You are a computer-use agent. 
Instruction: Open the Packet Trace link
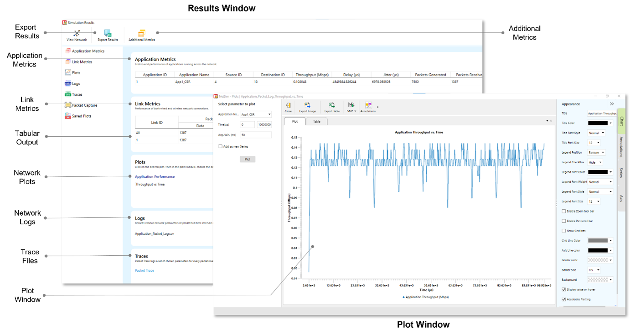coord(145,271)
